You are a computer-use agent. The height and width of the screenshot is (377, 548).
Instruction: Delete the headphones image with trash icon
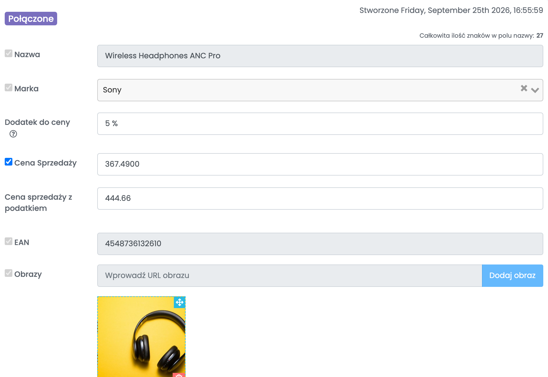coord(179,375)
